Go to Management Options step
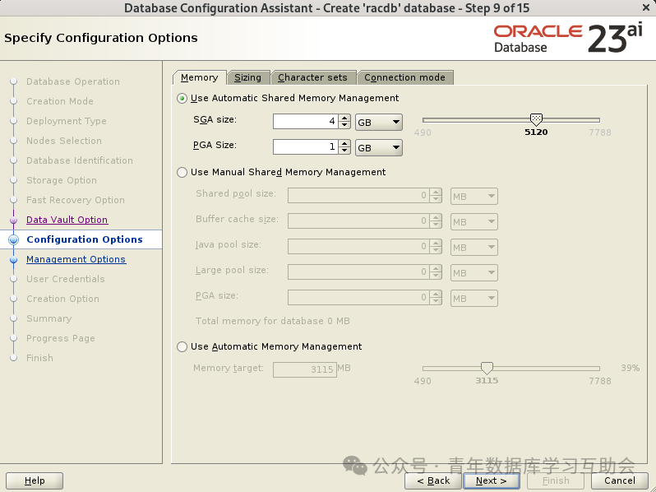The image size is (656, 492). click(76, 260)
